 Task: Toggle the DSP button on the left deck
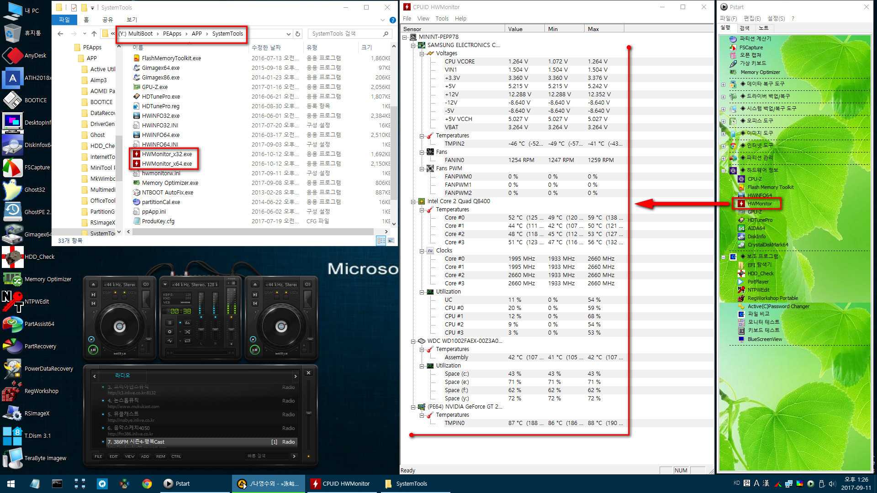[115, 297]
